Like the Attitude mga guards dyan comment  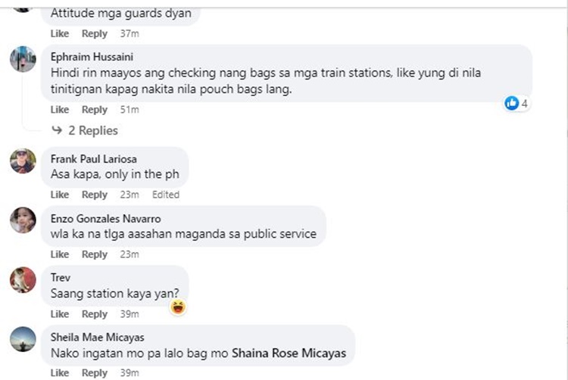click(x=60, y=33)
